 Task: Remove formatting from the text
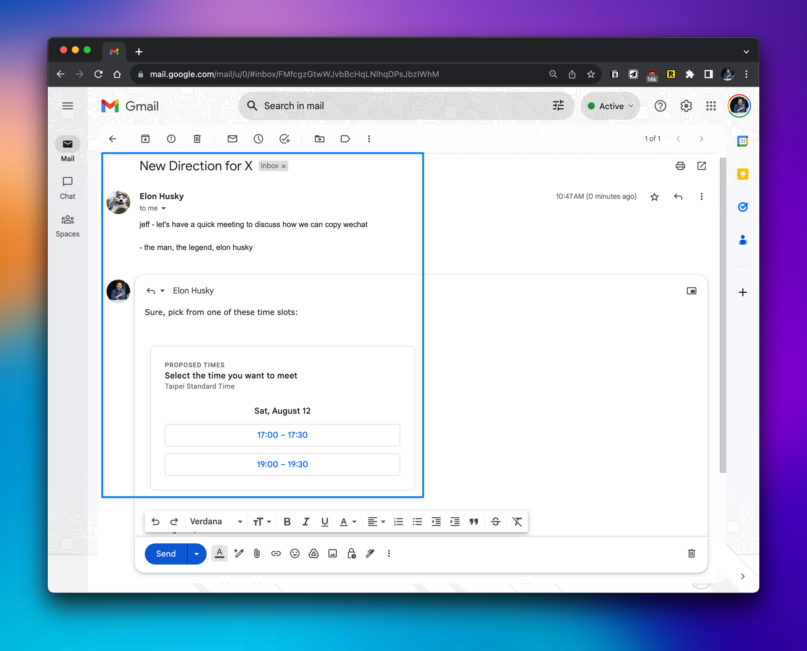[x=517, y=522]
